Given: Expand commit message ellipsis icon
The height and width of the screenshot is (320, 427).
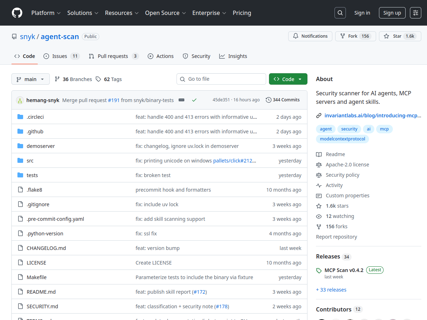Looking at the screenshot, I should (x=181, y=100).
